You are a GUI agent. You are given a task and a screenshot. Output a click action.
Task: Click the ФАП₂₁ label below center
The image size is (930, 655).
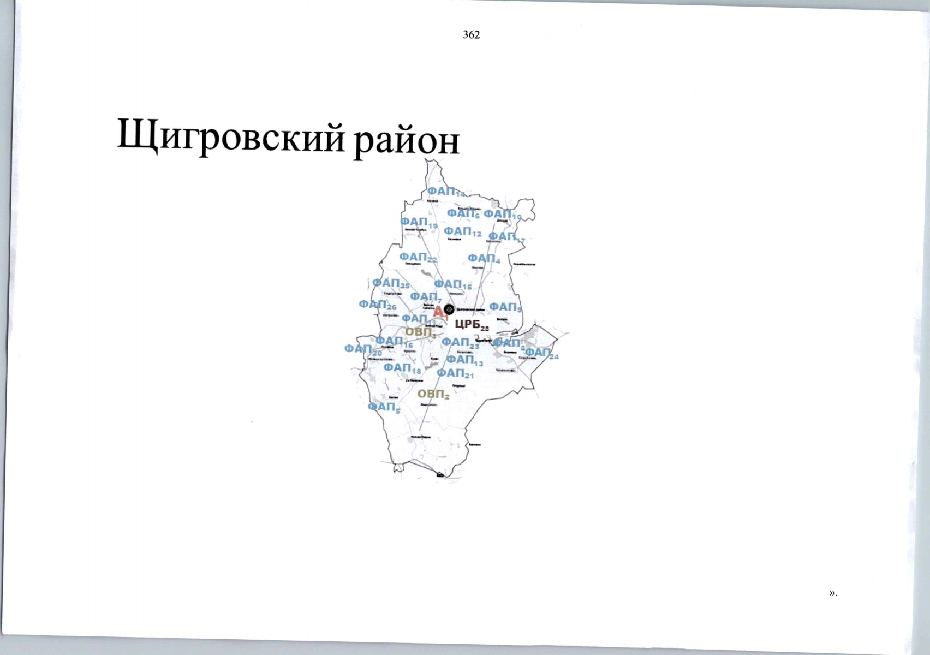456,373
